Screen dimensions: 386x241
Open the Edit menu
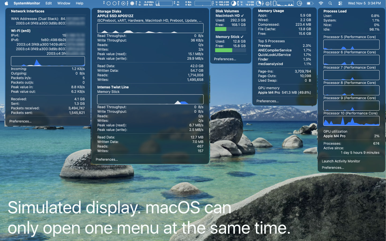tap(49, 3)
